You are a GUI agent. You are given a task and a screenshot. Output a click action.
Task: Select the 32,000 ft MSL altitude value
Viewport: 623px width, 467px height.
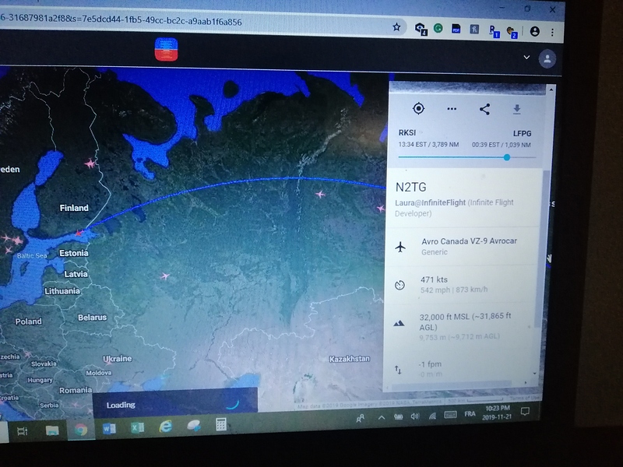point(465,321)
